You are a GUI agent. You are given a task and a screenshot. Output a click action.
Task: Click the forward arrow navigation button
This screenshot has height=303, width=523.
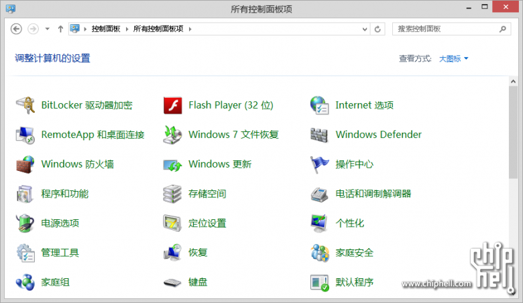tap(33, 29)
